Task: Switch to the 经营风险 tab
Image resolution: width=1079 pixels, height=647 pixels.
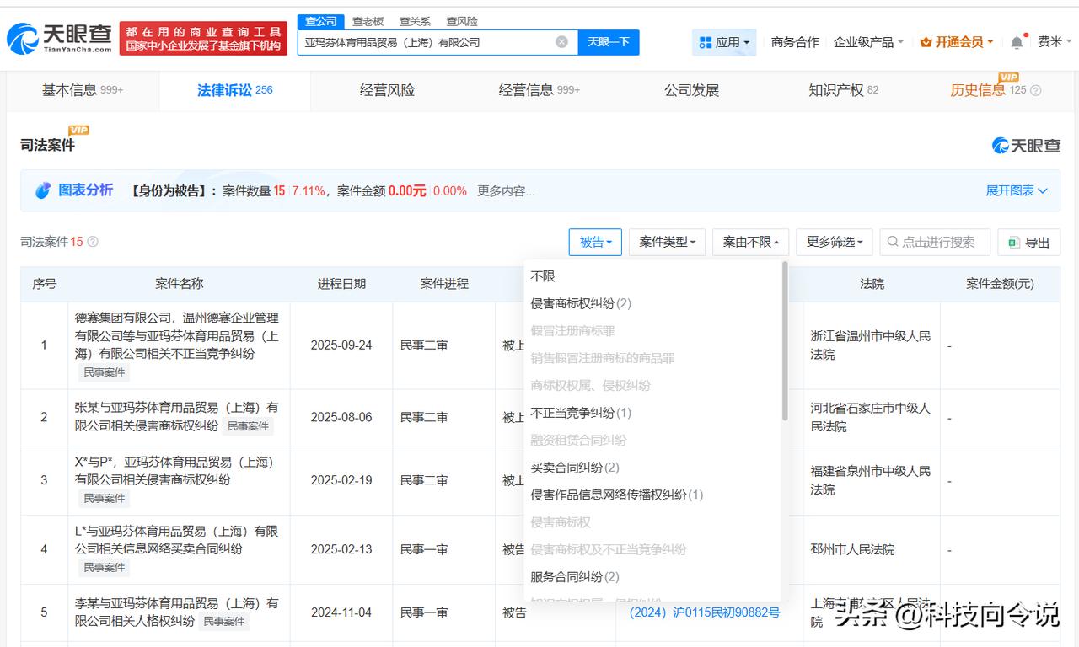Action: coord(387,90)
